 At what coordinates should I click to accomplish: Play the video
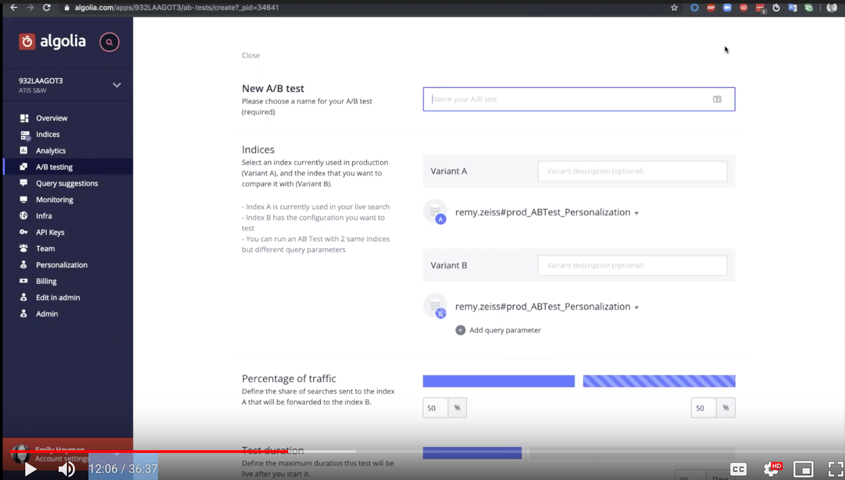(30, 469)
